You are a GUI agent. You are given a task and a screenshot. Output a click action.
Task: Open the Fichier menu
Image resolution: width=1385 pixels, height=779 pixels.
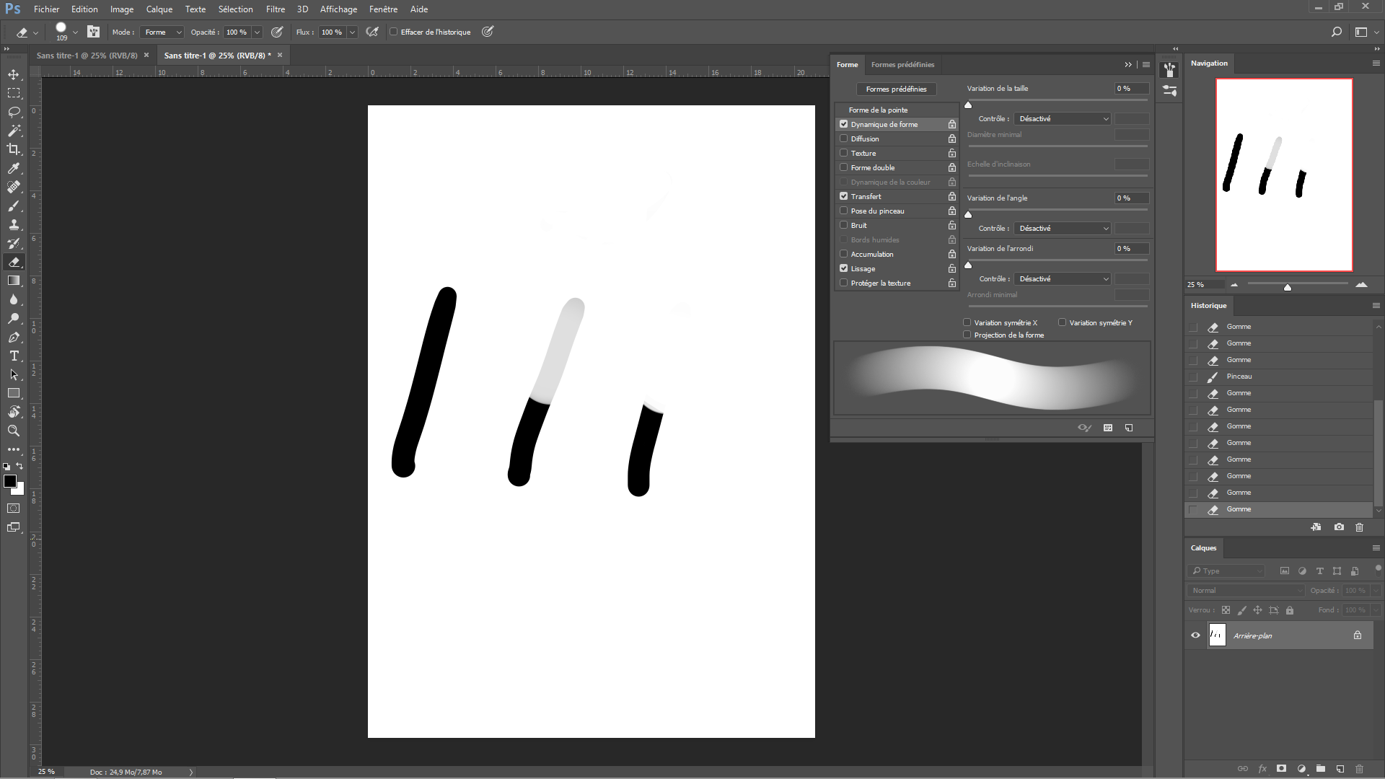(46, 9)
